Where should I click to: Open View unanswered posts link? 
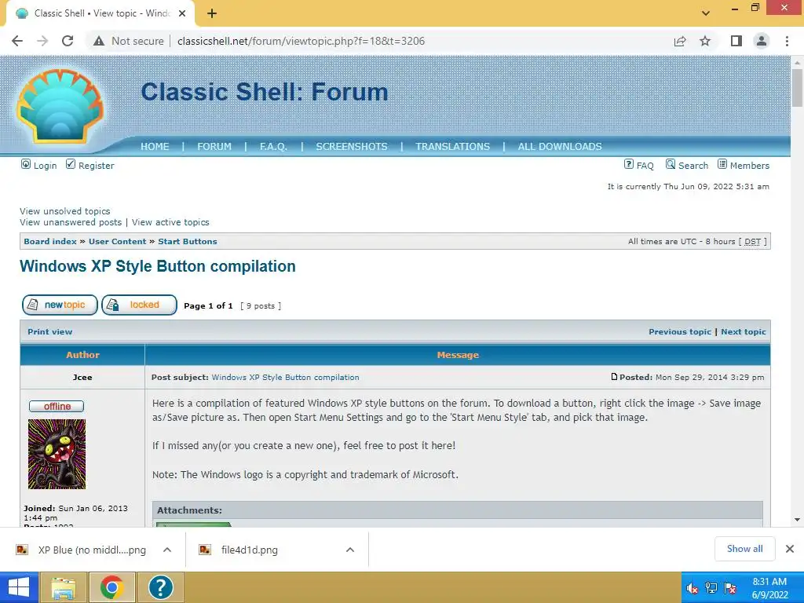point(71,222)
